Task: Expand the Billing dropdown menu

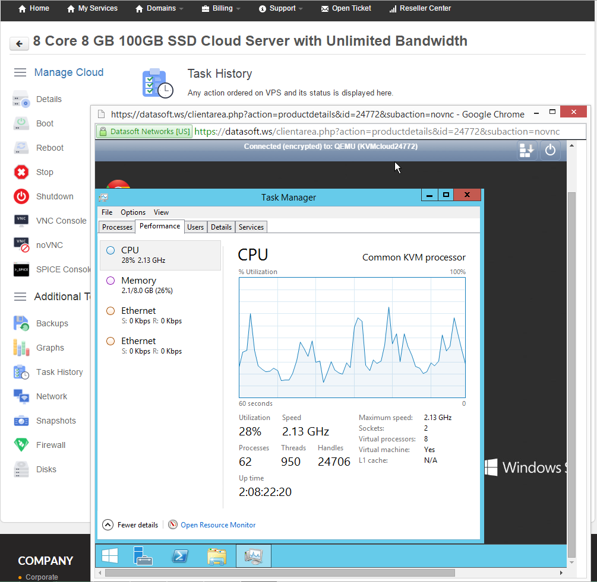Action: (x=221, y=8)
